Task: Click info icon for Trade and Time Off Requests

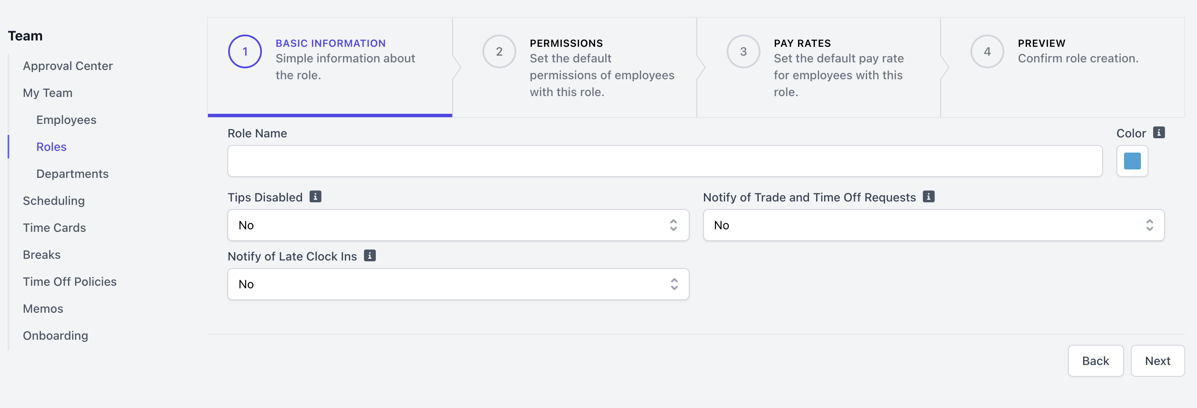Action: tap(928, 197)
